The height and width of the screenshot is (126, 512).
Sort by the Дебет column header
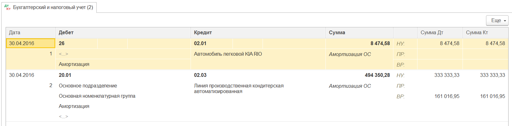tap(66, 33)
